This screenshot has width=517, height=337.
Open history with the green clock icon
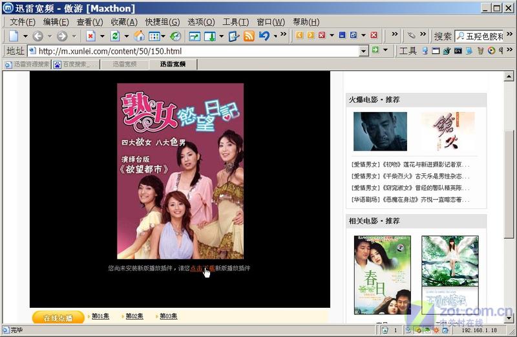(175, 36)
